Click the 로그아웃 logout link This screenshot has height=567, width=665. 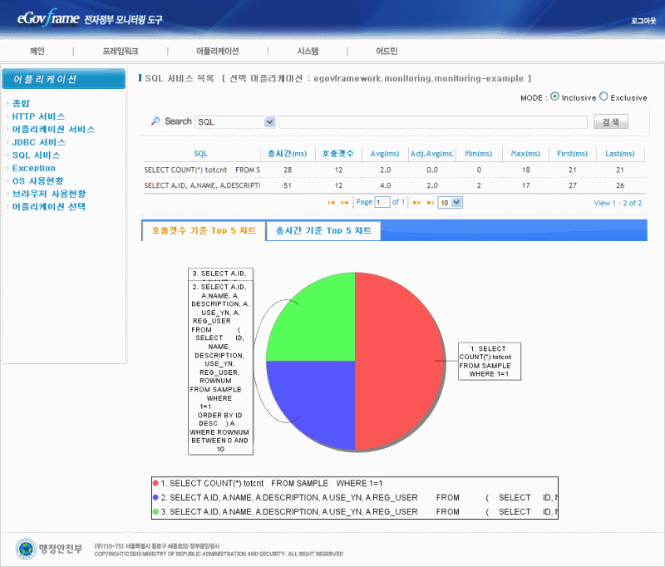643,19
